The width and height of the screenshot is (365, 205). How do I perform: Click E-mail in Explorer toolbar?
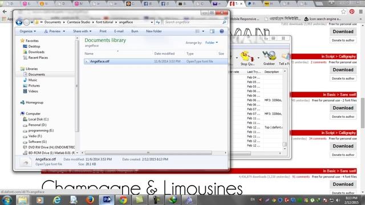point(119,31)
